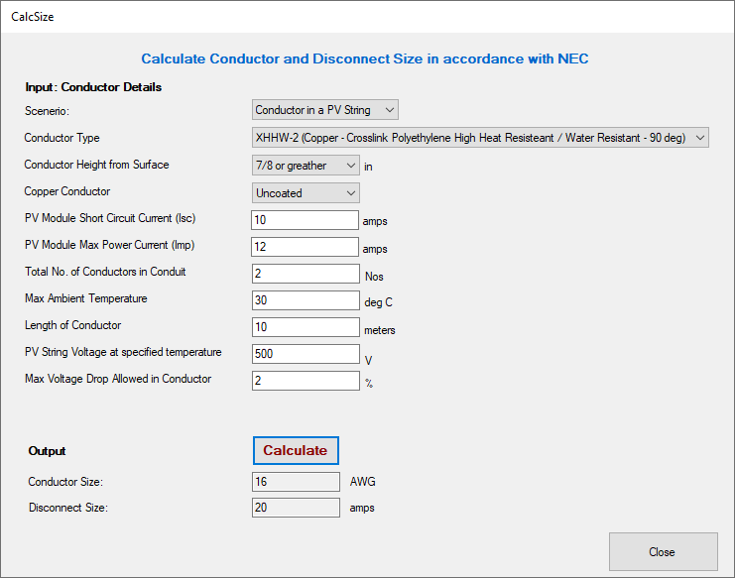Click the Input: Conductor Details label

93,87
